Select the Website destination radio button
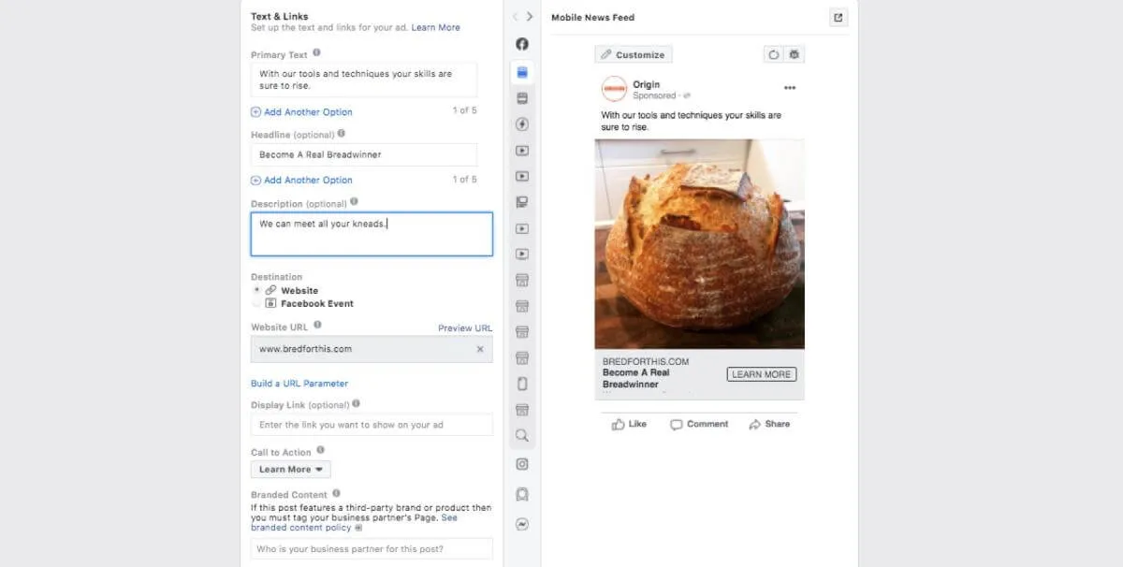The width and height of the screenshot is (1123, 567). click(x=257, y=291)
